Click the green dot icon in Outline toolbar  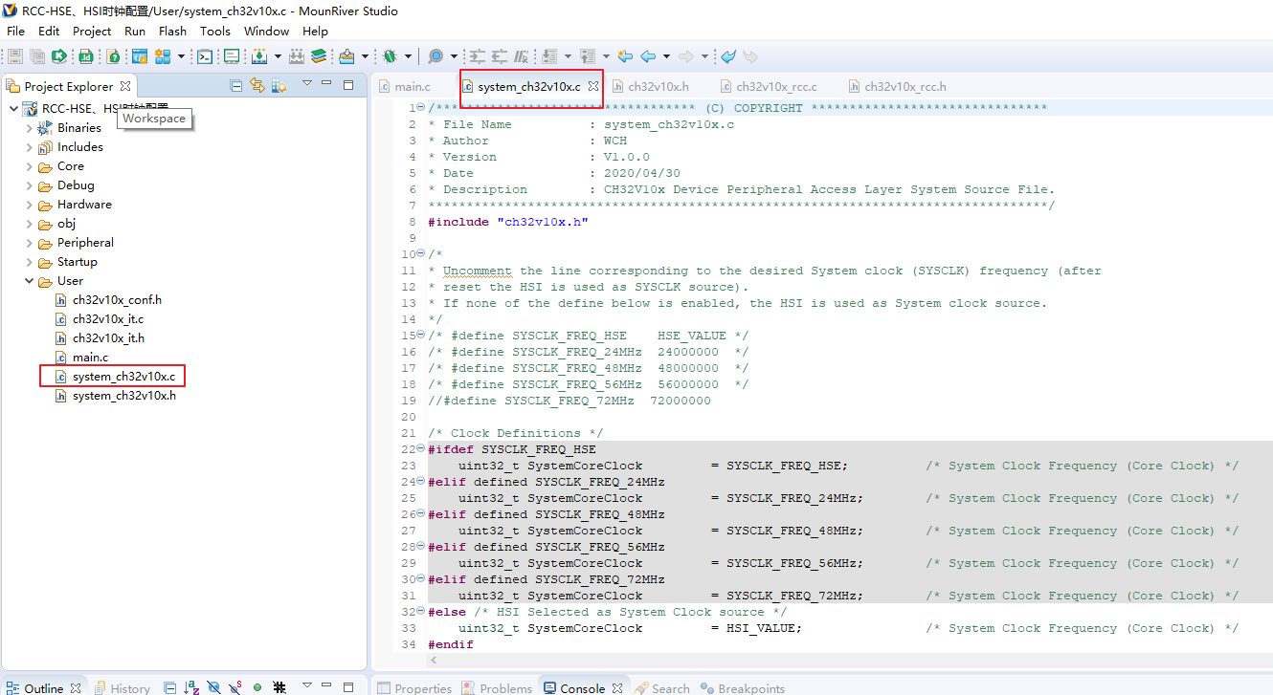pos(257,687)
